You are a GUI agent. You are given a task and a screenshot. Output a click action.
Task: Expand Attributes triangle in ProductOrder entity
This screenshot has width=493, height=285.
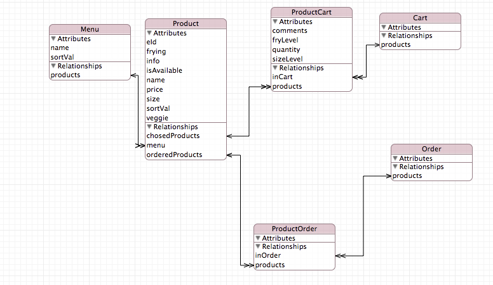point(258,238)
